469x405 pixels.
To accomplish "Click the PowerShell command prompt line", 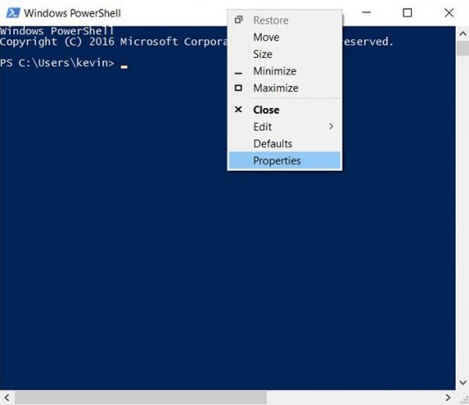I will tap(64, 63).
